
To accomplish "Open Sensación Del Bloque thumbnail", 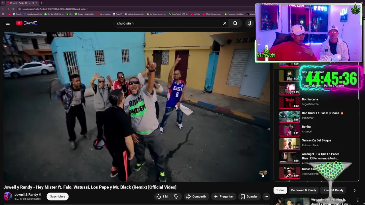I will 289,144.
